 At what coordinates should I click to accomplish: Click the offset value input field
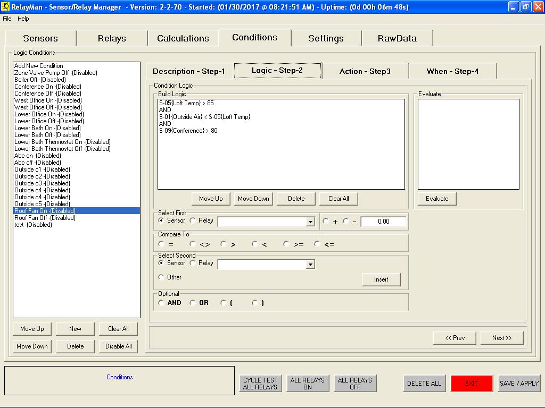pyautogui.click(x=383, y=222)
